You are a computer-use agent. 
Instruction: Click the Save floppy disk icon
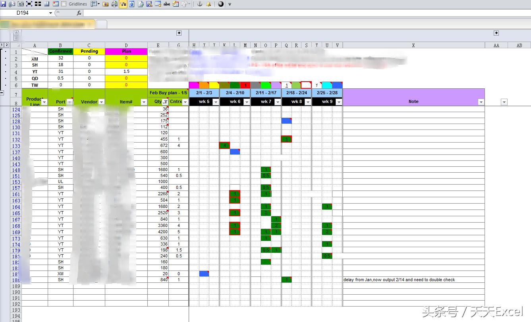[x=3, y=4]
